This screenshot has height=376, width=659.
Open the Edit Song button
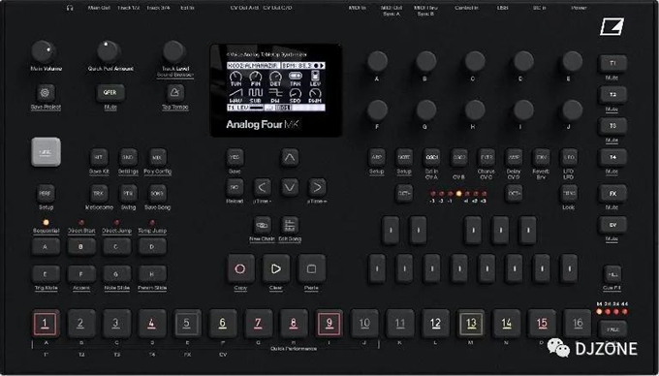click(290, 226)
